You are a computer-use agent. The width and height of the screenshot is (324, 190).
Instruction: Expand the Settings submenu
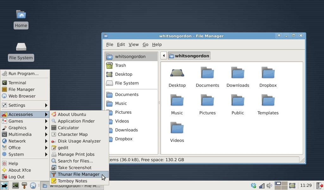25,105
